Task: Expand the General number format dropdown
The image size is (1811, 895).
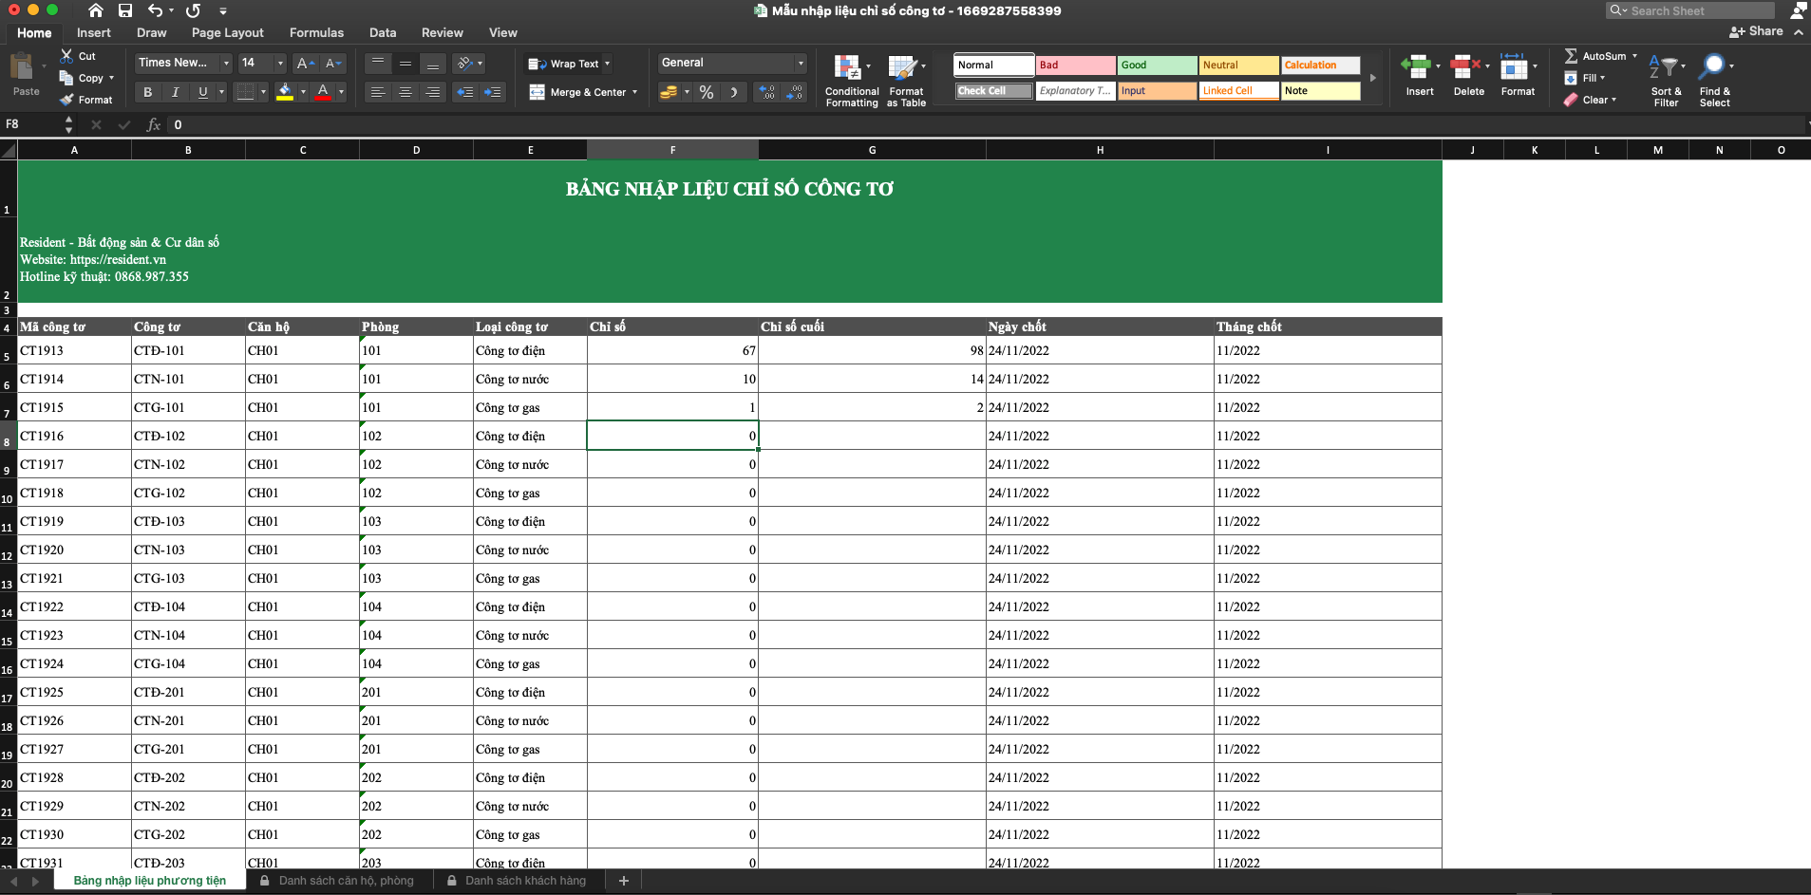Action: point(800,64)
